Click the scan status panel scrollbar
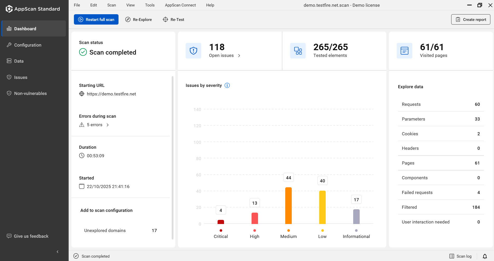Viewport: 494px width, 261px height. coord(172,158)
